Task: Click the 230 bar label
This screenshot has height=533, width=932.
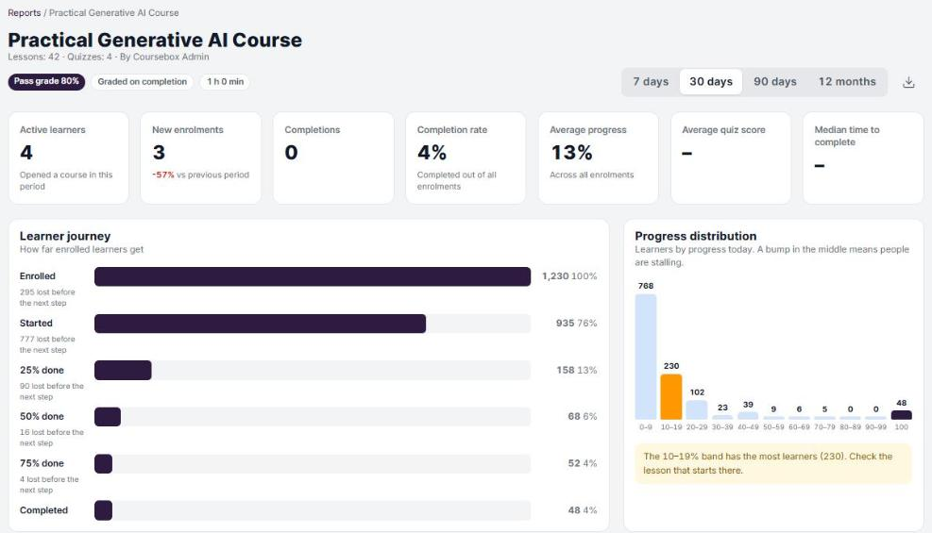Action: click(671, 366)
